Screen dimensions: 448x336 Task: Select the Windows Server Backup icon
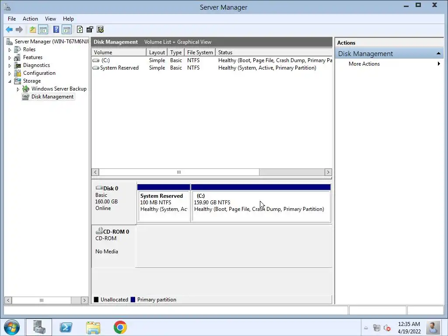coord(26,88)
